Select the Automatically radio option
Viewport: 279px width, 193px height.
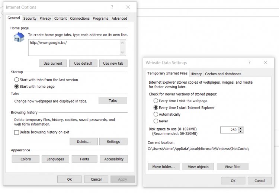coord(156,114)
